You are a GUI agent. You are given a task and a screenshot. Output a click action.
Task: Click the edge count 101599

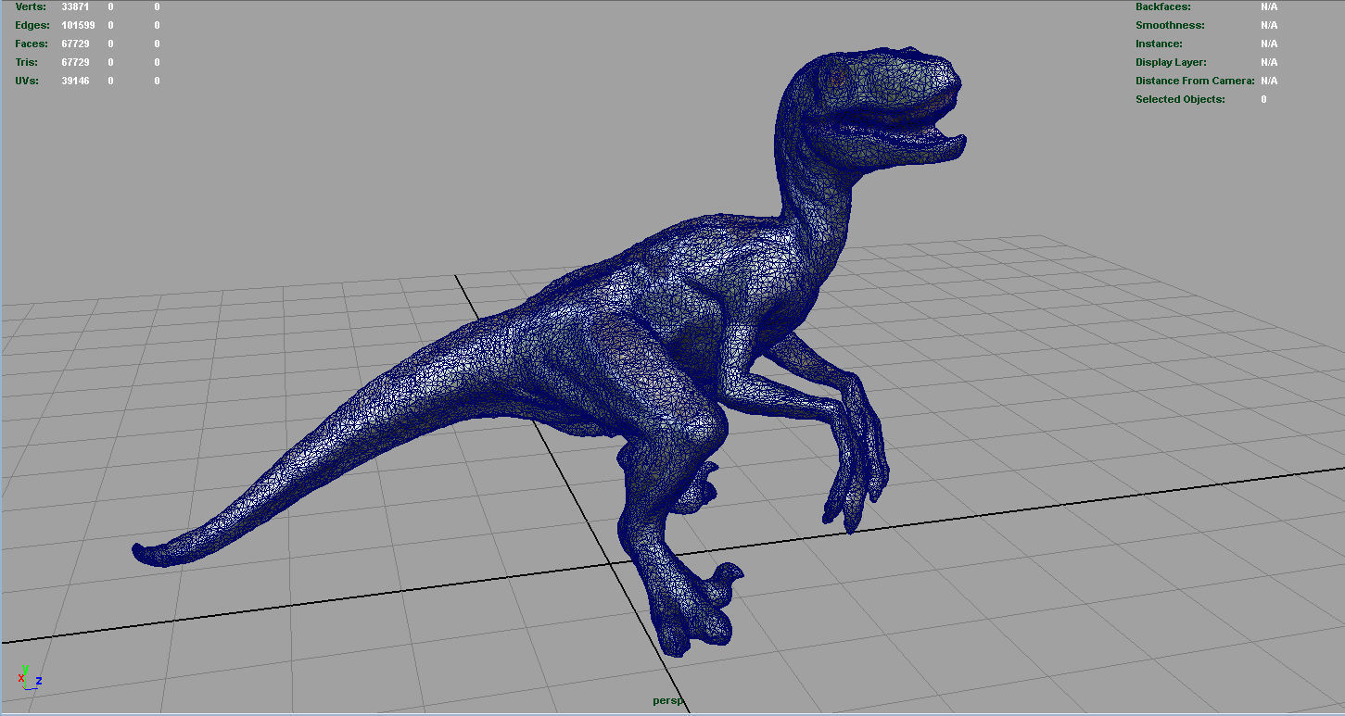click(78, 25)
